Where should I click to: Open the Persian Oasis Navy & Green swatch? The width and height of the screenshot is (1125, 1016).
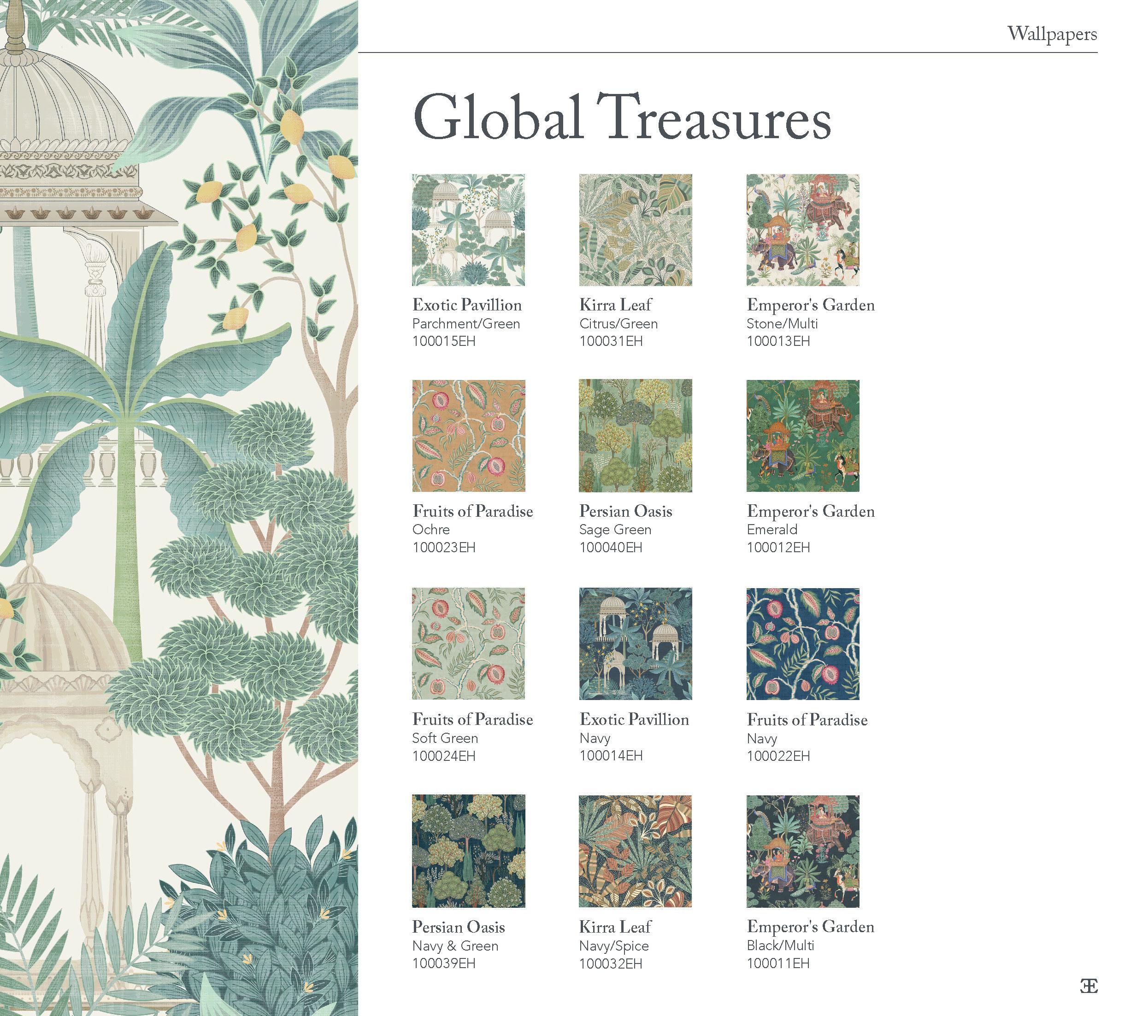(x=468, y=851)
